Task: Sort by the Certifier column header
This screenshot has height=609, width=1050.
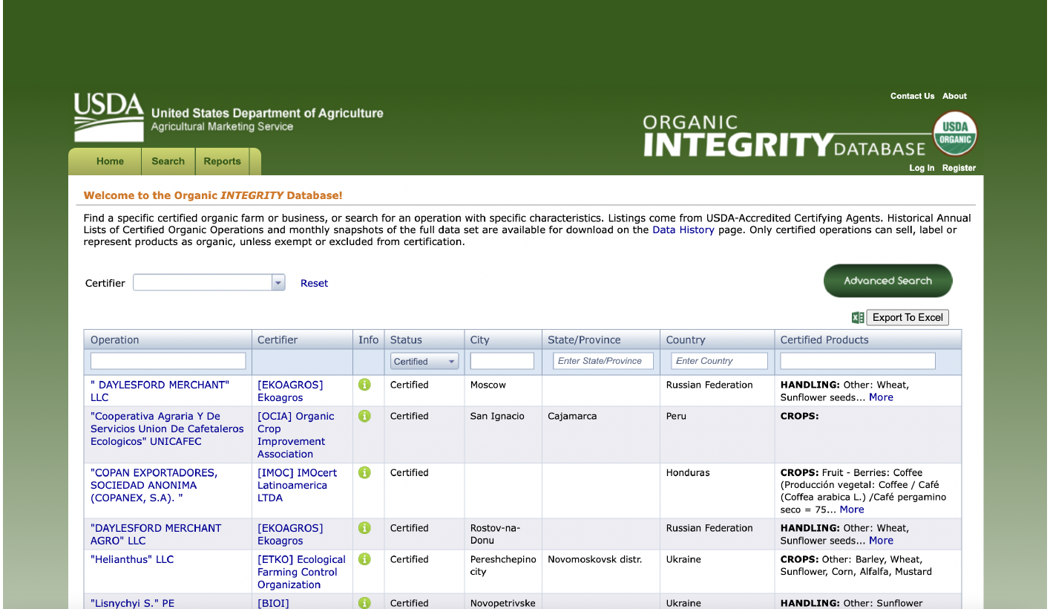Action: (x=278, y=339)
